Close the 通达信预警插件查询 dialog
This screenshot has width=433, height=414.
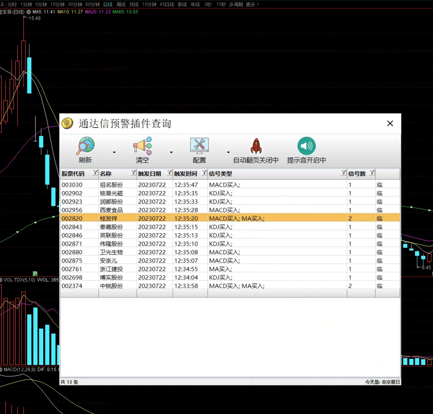tap(390, 123)
